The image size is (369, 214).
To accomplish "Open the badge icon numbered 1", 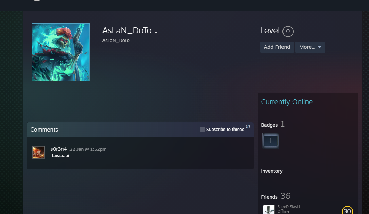I will [x=271, y=141].
